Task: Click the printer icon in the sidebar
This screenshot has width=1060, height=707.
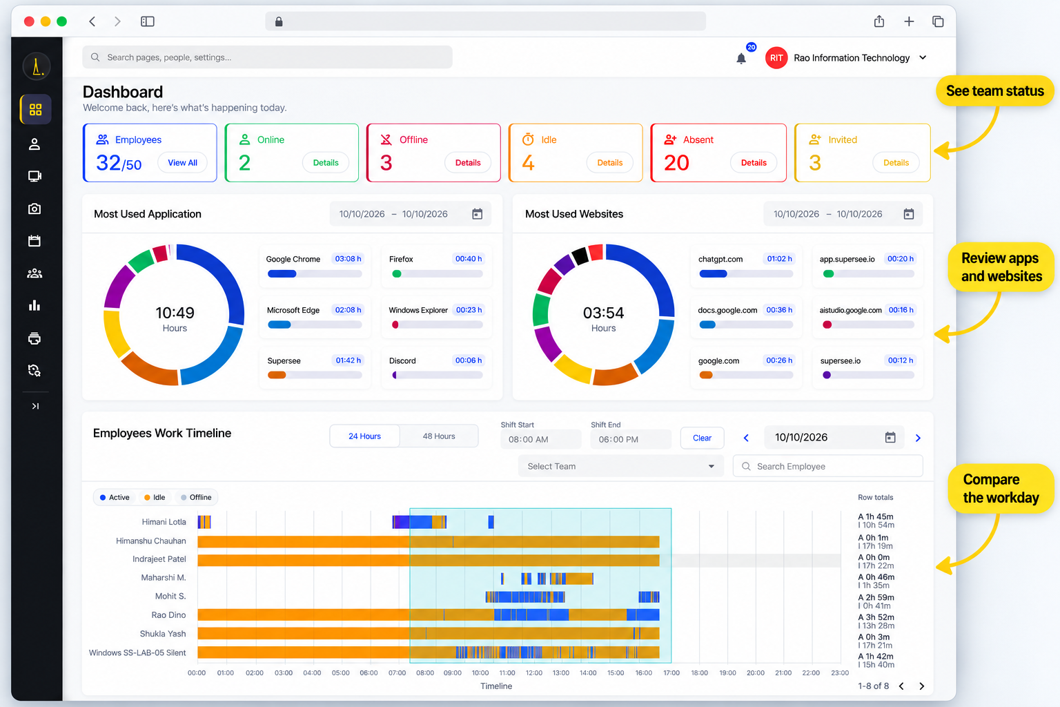Action: click(x=35, y=338)
